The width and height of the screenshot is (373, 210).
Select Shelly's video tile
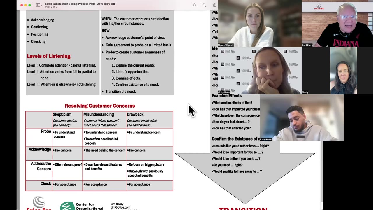(x=337, y=71)
